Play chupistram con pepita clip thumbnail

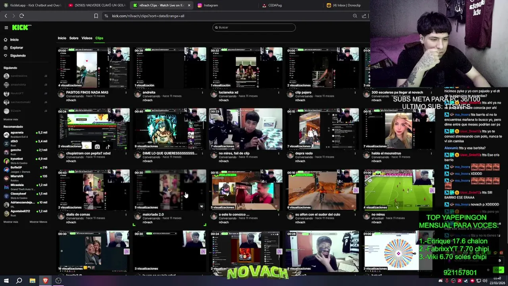coord(93,129)
